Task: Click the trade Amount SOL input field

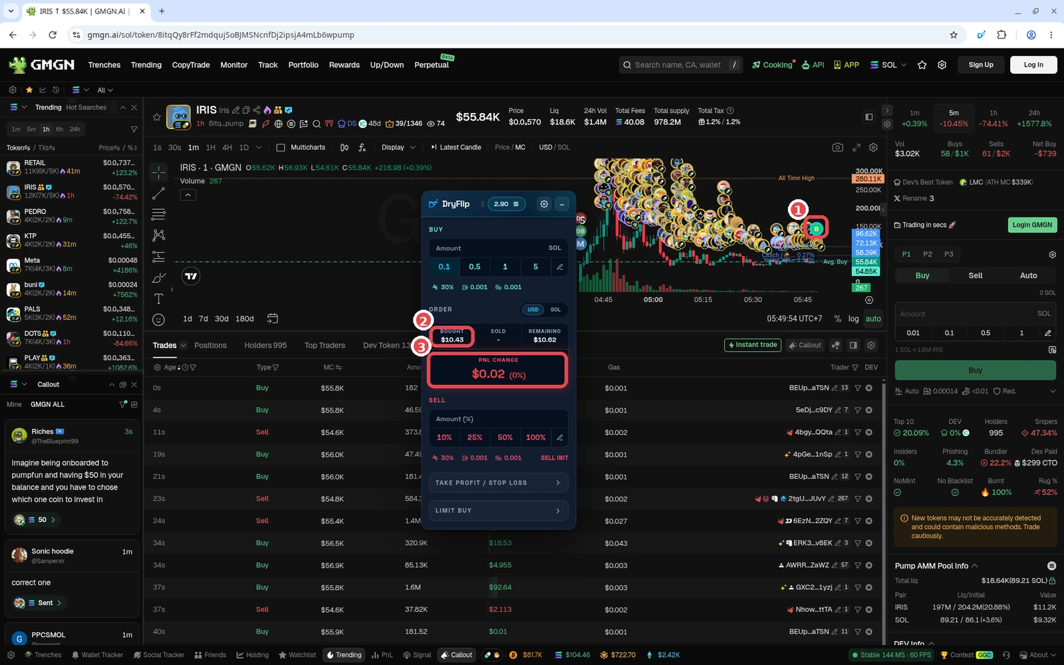Action: pos(976,314)
